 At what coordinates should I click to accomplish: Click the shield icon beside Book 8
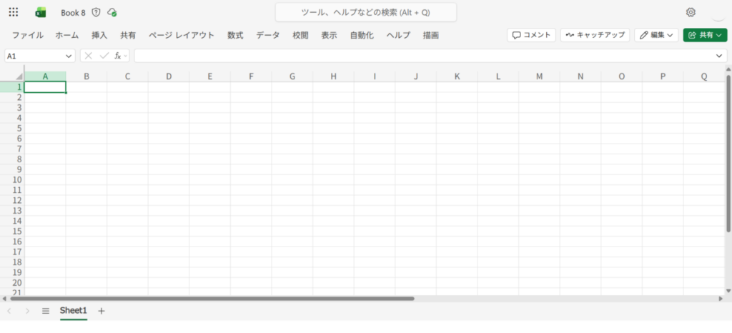click(x=96, y=12)
